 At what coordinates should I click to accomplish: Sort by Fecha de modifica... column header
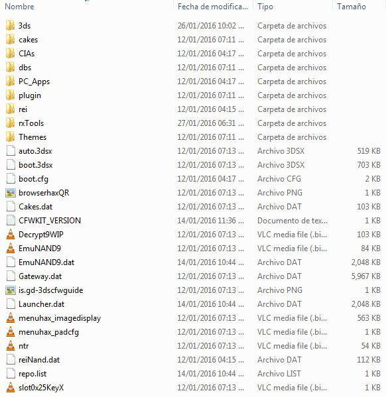[x=213, y=7]
